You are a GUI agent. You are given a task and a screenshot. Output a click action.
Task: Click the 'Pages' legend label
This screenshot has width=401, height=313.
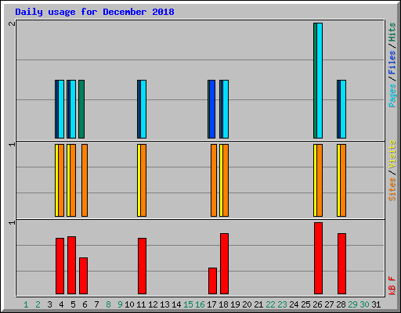click(392, 95)
